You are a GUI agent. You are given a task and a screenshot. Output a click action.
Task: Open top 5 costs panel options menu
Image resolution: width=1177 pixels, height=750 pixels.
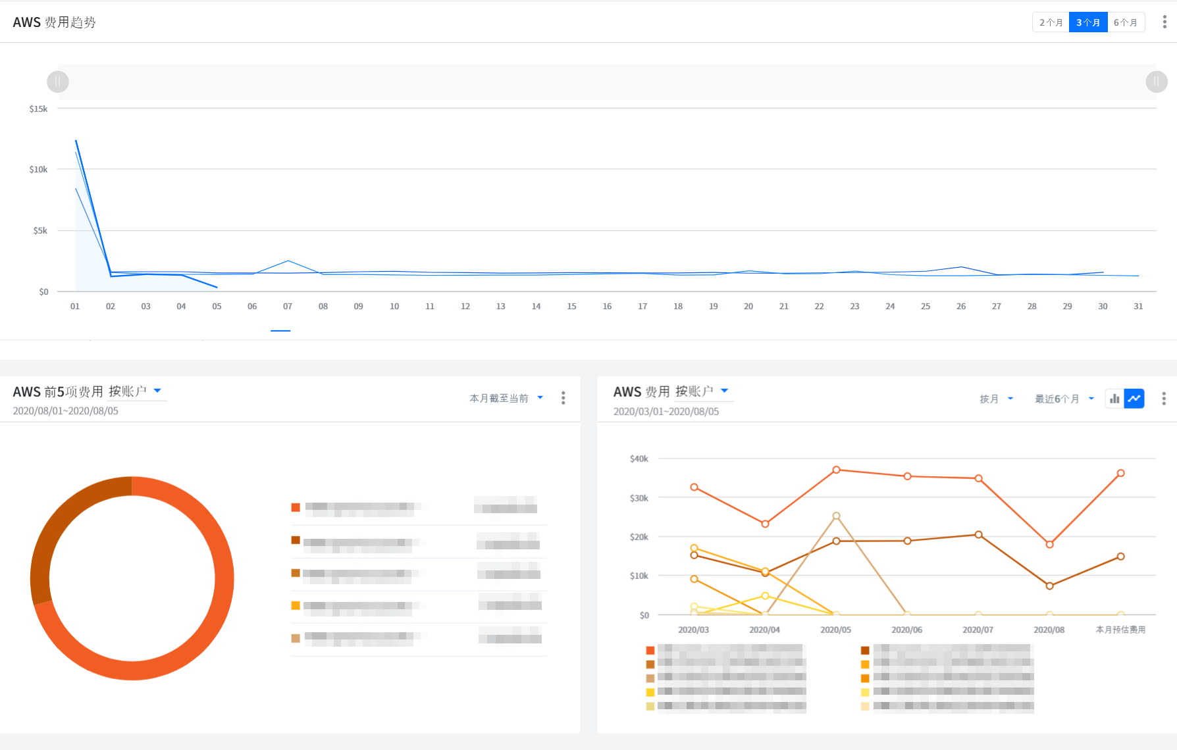(563, 398)
